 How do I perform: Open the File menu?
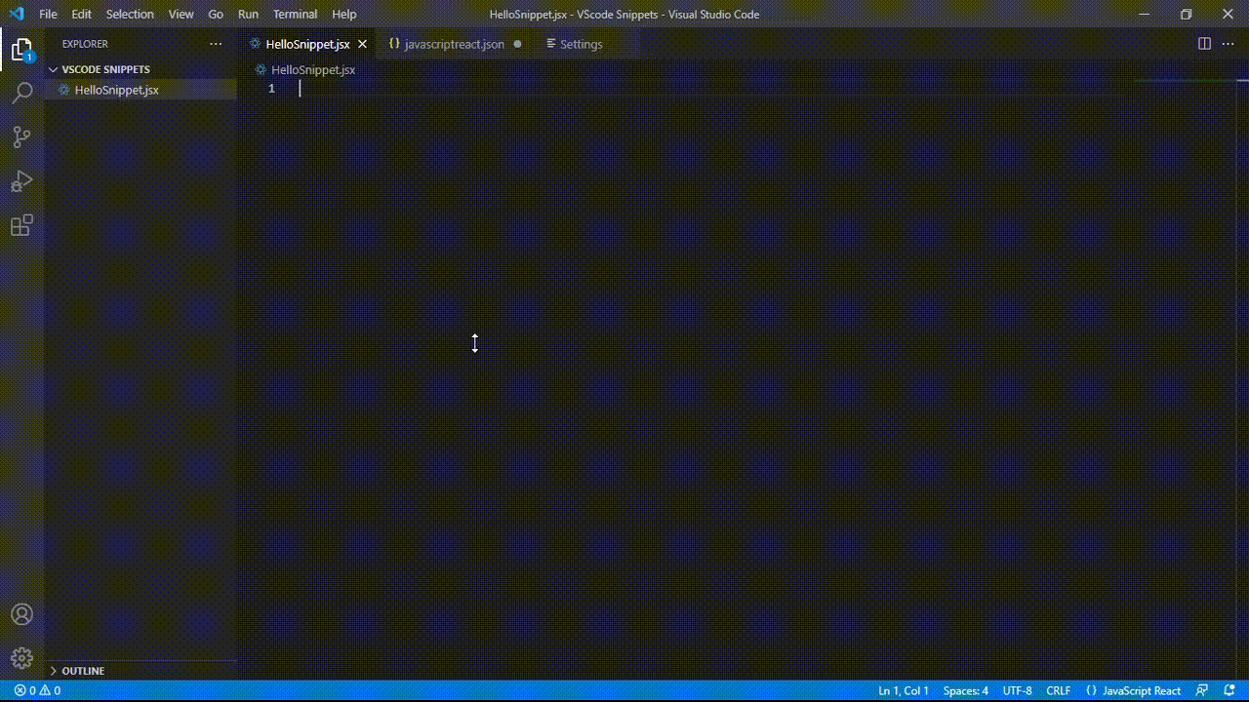point(48,15)
